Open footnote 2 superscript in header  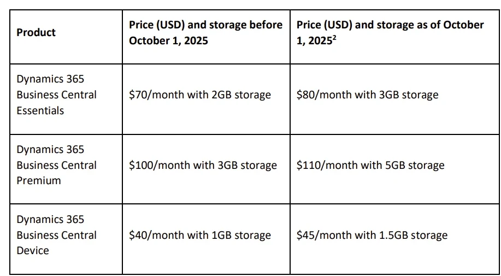click(333, 38)
